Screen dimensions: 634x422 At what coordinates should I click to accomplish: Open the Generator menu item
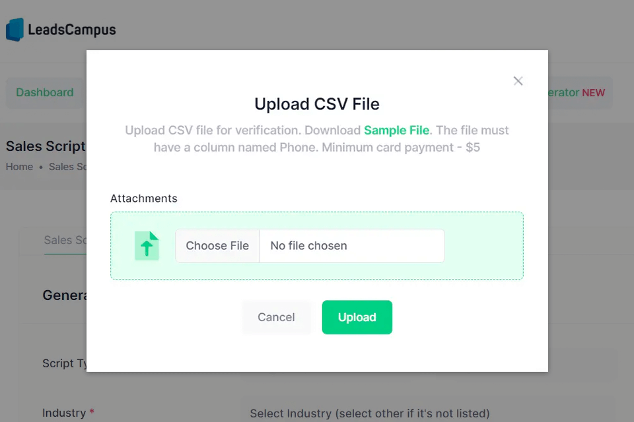(x=563, y=93)
